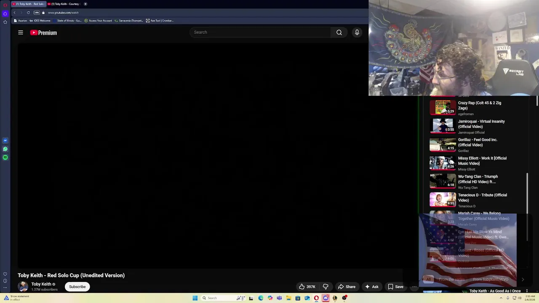Play Gorillaz - Feel Good Inc. video
The image size is (539, 303).
[x=472, y=145]
